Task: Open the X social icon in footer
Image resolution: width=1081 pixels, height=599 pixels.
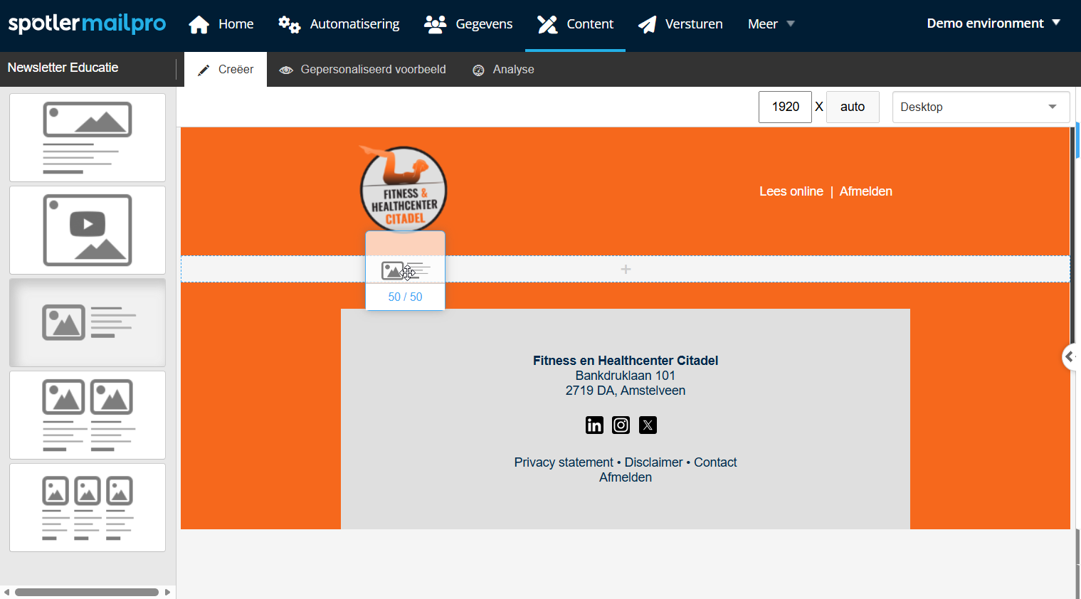Action: 648,425
